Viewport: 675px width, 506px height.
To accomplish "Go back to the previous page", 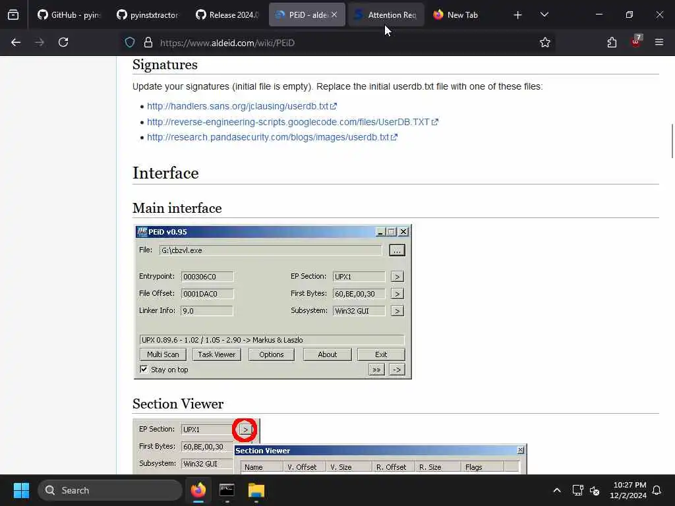I will point(16,43).
